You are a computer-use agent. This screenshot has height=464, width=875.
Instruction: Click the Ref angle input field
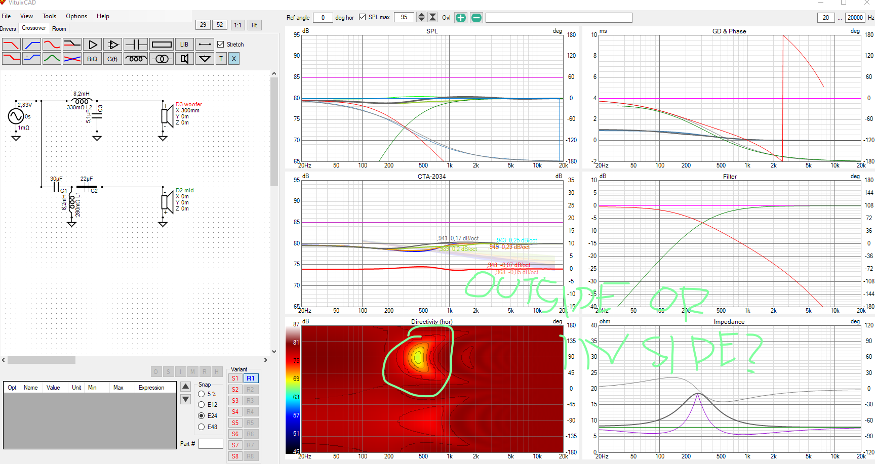323,18
